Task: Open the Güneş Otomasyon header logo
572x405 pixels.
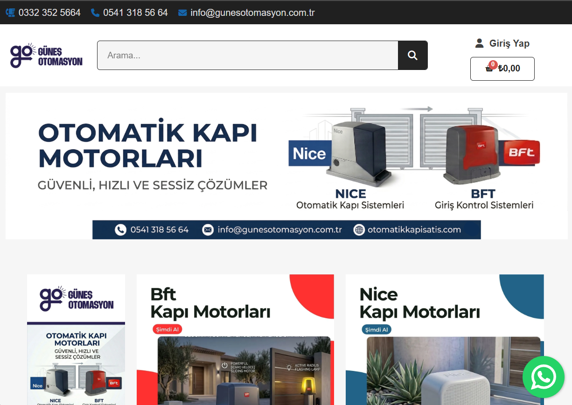Action: tap(46, 56)
